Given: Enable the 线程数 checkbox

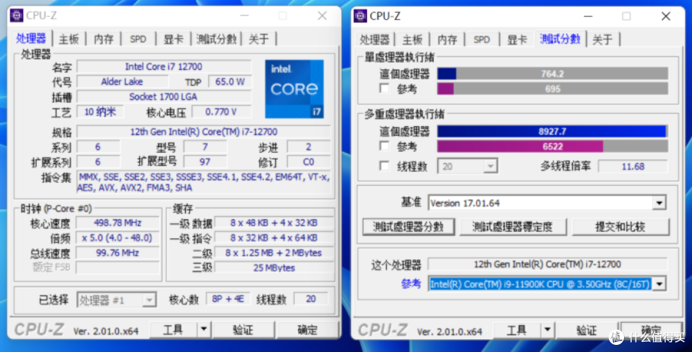Looking at the screenshot, I should coord(384,166).
